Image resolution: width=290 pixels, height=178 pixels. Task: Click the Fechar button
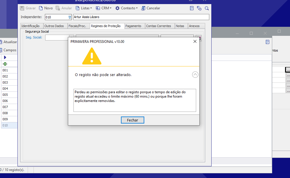[132, 120]
